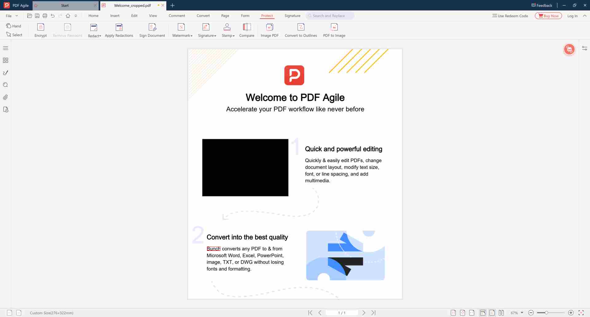This screenshot has width=590, height=317.
Task: Open the signature panel sidebar icon
Action: point(6,73)
